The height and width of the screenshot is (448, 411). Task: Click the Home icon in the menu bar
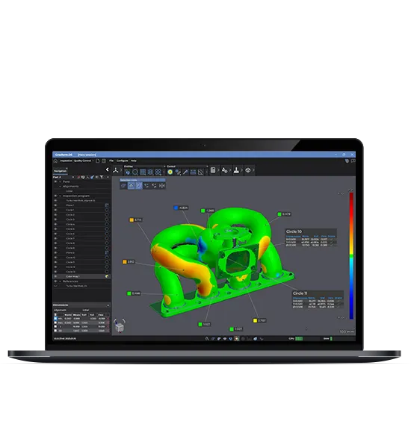click(55, 161)
